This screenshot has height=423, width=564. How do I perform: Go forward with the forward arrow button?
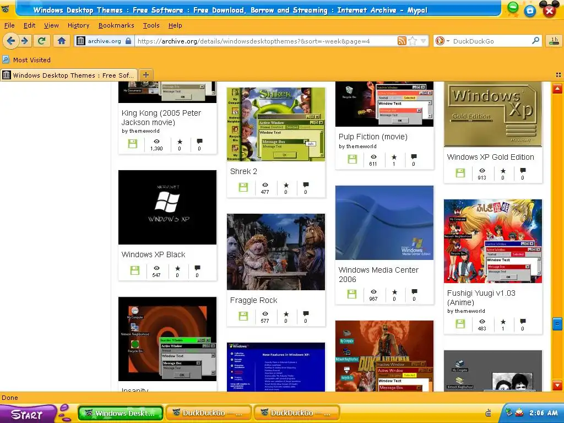point(25,41)
